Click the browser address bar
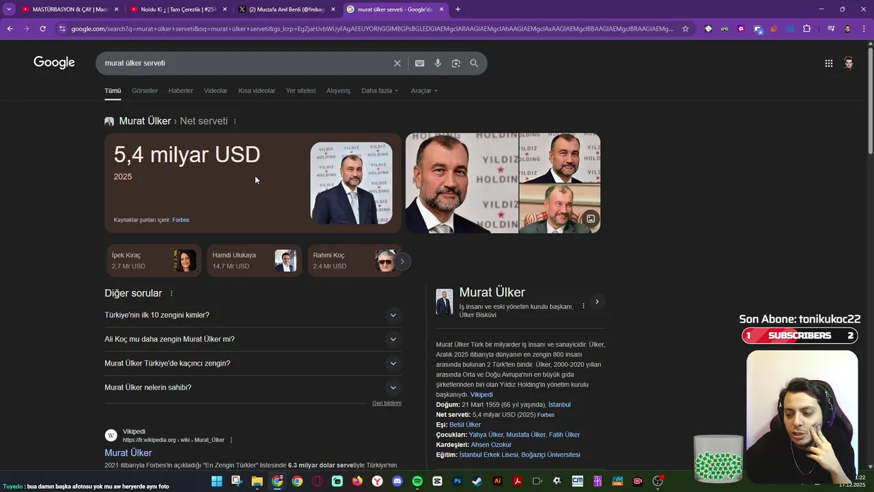Image resolution: width=874 pixels, height=492 pixels. click(372, 29)
